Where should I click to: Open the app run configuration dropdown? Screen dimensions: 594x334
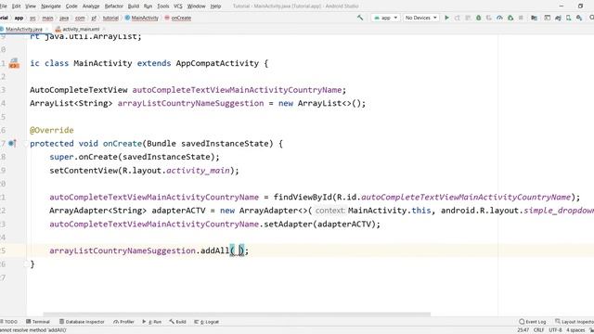point(386,18)
